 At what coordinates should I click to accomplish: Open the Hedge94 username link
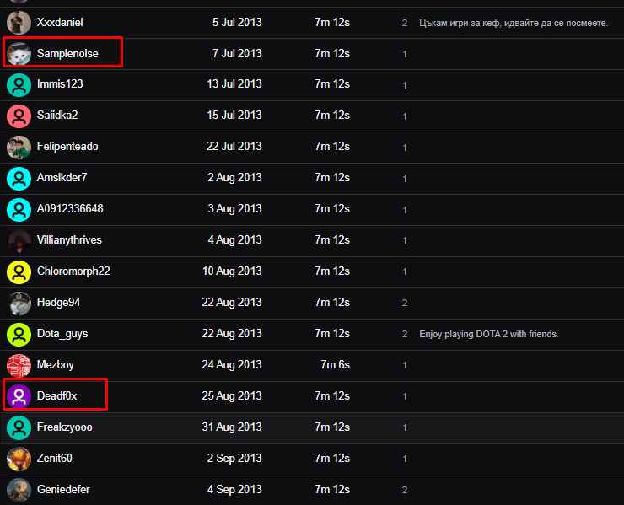tap(58, 303)
